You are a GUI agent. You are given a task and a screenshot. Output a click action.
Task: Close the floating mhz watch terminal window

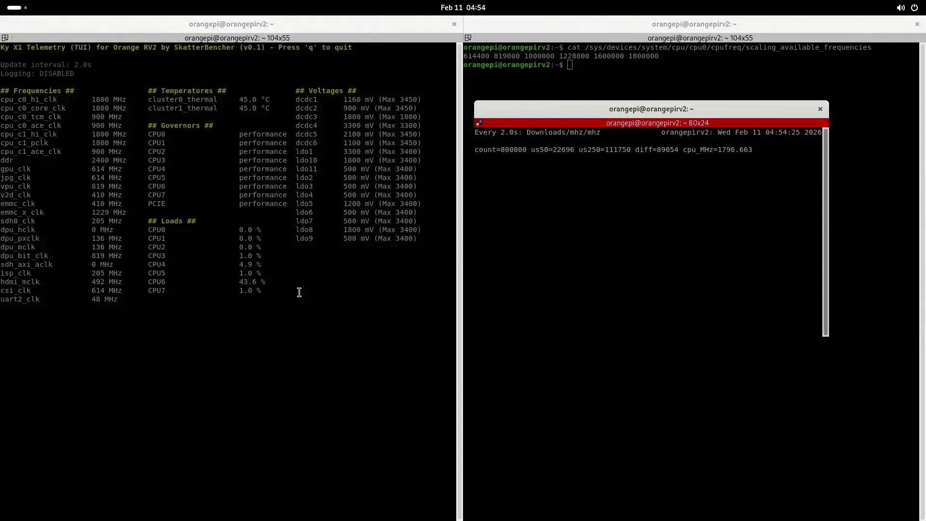click(x=820, y=109)
